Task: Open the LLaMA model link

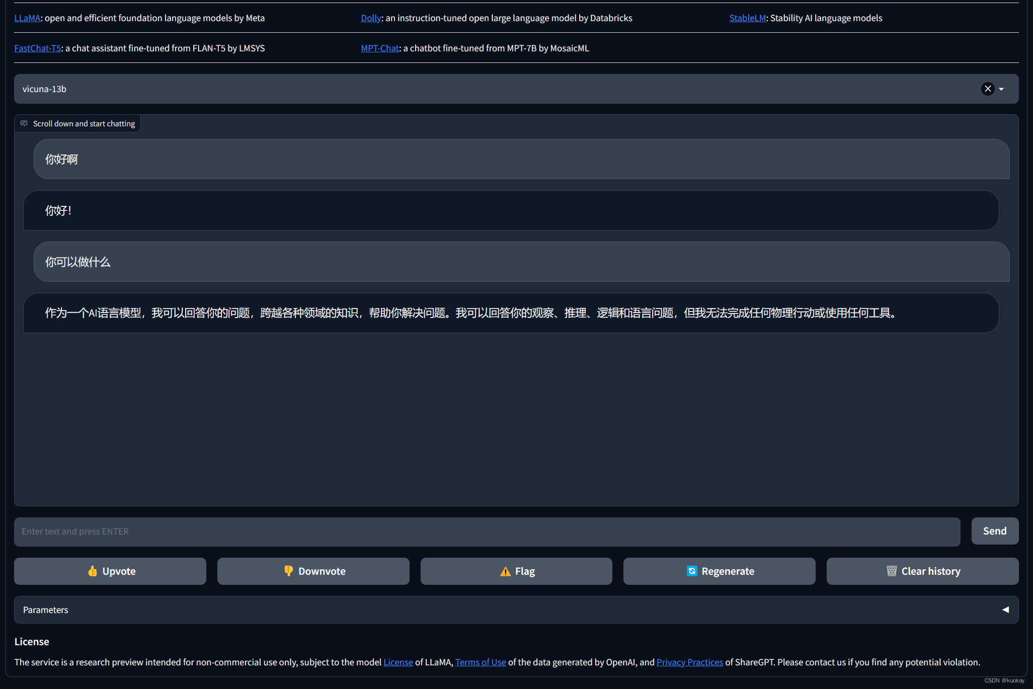Action: click(x=27, y=18)
